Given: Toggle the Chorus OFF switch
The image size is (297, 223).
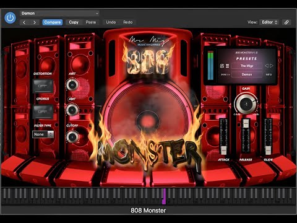Looking at the screenshot, I should click(x=43, y=111).
